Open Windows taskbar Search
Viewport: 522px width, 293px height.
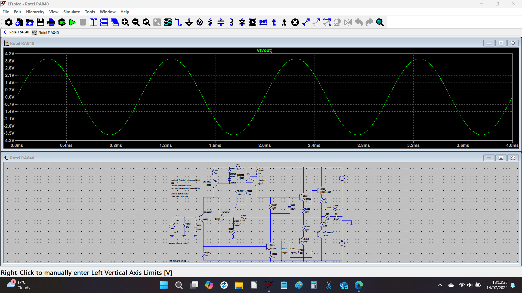point(179,285)
